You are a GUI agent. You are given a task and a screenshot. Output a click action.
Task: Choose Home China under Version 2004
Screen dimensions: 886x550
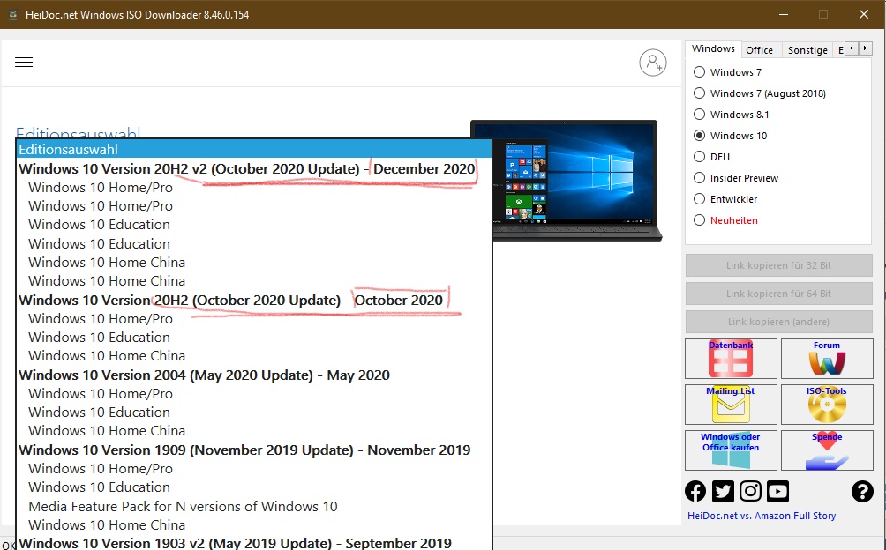point(253,431)
